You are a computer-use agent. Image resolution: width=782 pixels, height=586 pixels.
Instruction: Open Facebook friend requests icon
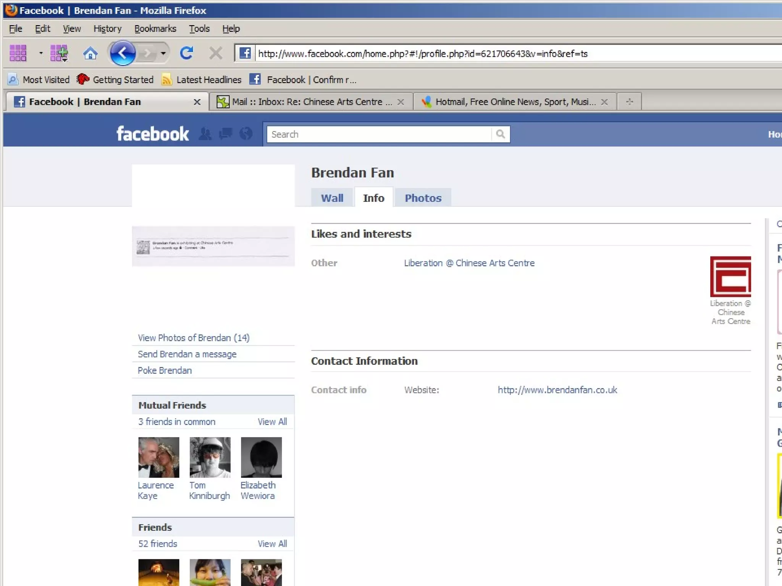(x=205, y=134)
